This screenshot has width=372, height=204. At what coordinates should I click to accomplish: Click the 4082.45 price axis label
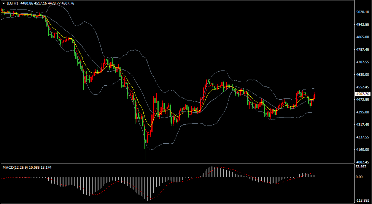pyautogui.click(x=363, y=162)
